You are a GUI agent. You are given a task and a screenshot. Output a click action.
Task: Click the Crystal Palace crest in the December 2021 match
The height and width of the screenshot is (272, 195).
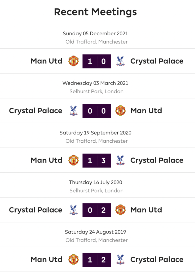pyautogui.click(x=120, y=61)
